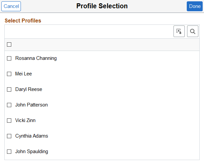Tick the Daryl Reese checkbox

click(x=9, y=89)
